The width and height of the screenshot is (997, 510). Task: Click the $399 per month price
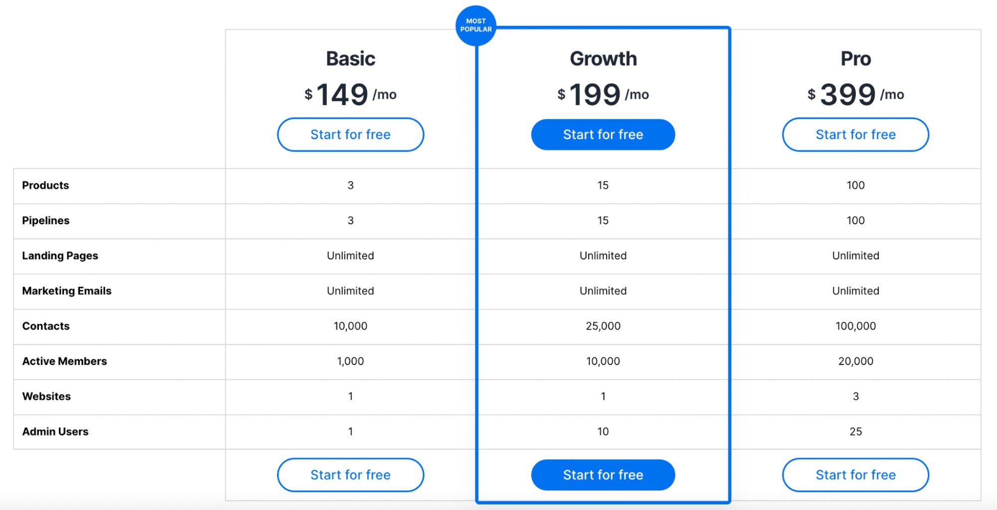pos(855,94)
